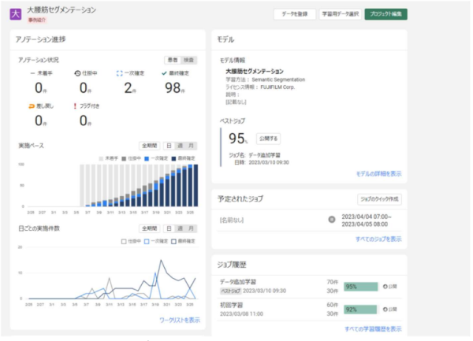Click the プロジェクト編集 button
This screenshot has height=341, width=473.
point(385,14)
